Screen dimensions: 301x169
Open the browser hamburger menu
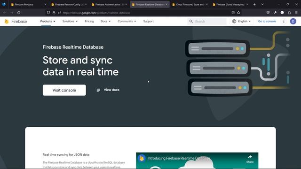[x=296, y=13]
